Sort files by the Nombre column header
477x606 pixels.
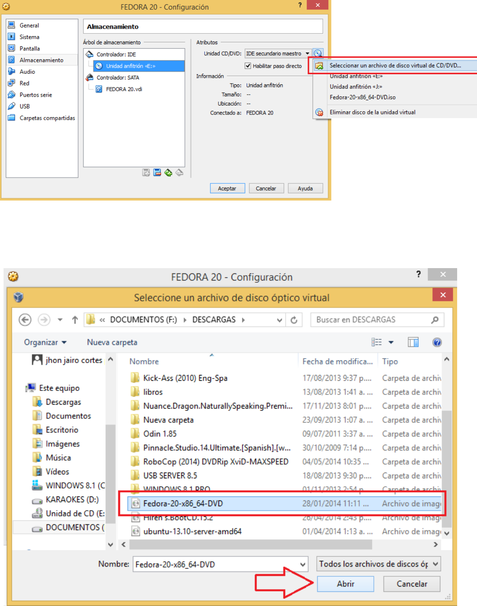pyautogui.click(x=144, y=361)
